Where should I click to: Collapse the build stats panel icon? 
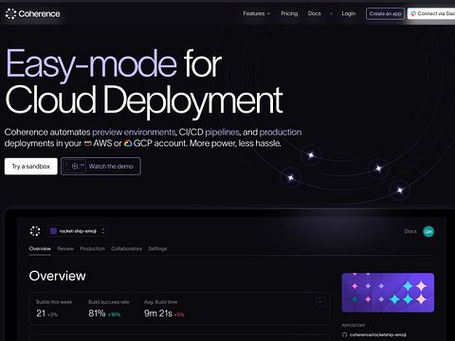point(320,301)
